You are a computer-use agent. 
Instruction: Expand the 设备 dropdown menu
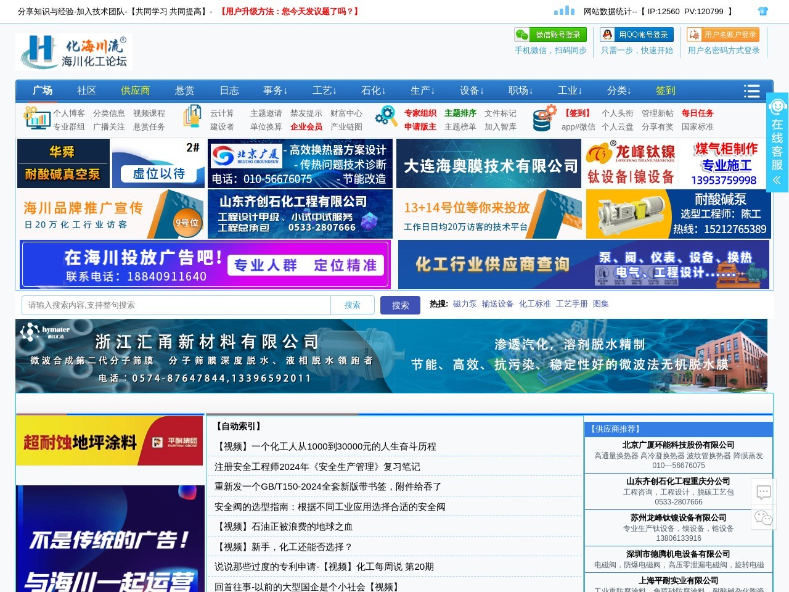tap(472, 91)
